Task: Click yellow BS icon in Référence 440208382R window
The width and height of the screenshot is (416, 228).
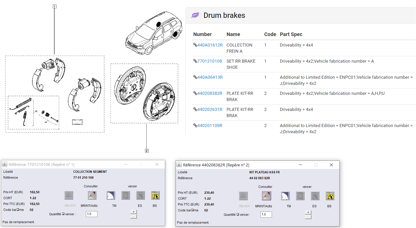Action: click(x=330, y=196)
